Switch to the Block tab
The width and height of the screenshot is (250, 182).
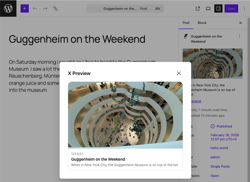pos(202,23)
